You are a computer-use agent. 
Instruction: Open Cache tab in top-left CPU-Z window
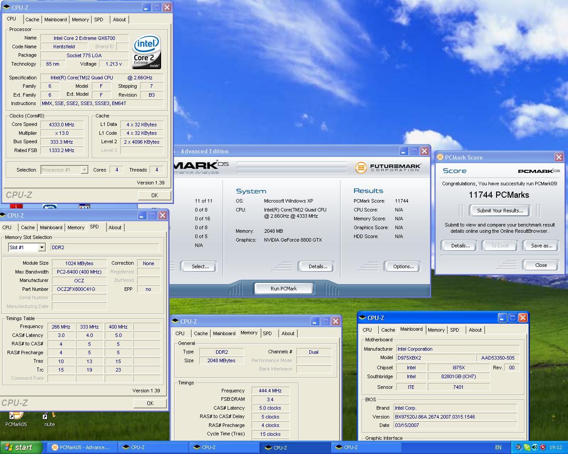(x=32, y=20)
